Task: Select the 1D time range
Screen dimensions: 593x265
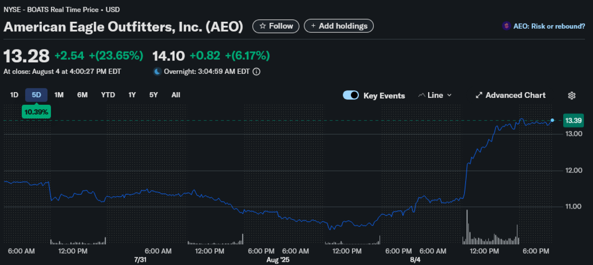Action: (14, 95)
